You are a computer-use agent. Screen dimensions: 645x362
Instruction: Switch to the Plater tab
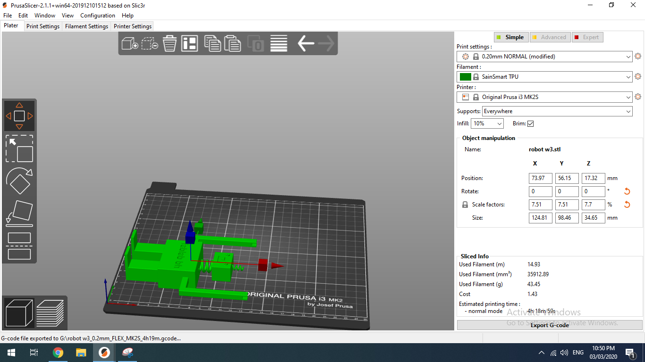click(x=11, y=26)
